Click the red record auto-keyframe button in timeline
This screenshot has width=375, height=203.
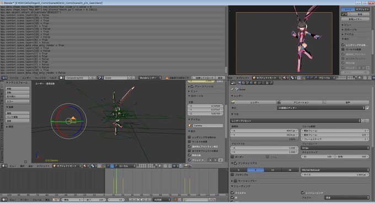(x=175, y=200)
